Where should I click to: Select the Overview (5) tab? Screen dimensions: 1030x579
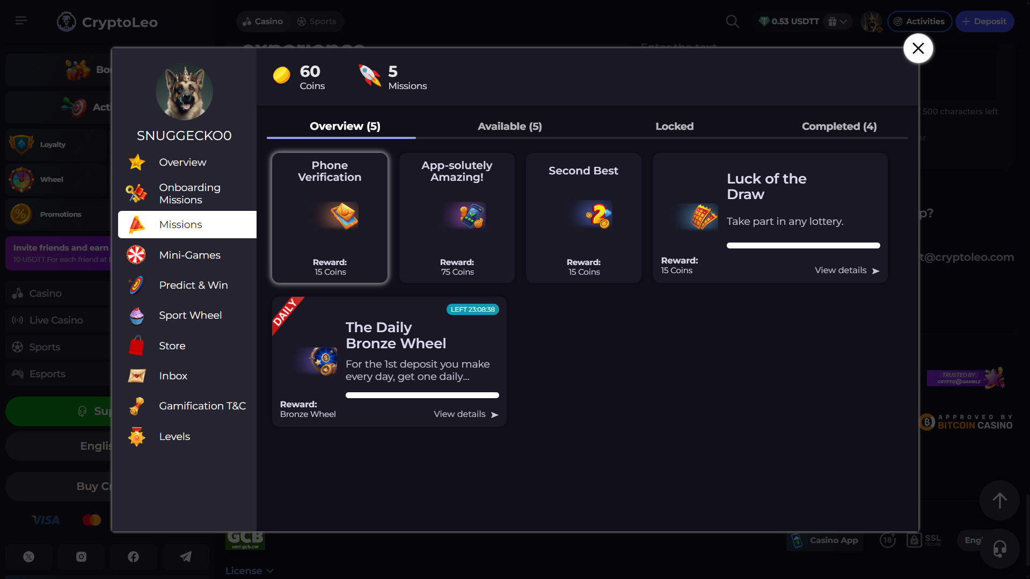coord(345,126)
